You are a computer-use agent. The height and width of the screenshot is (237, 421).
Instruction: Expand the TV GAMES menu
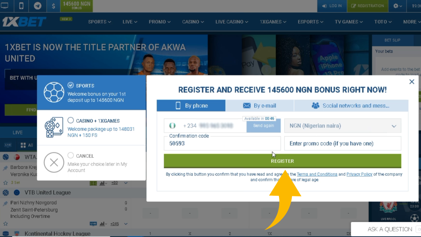pos(349,22)
